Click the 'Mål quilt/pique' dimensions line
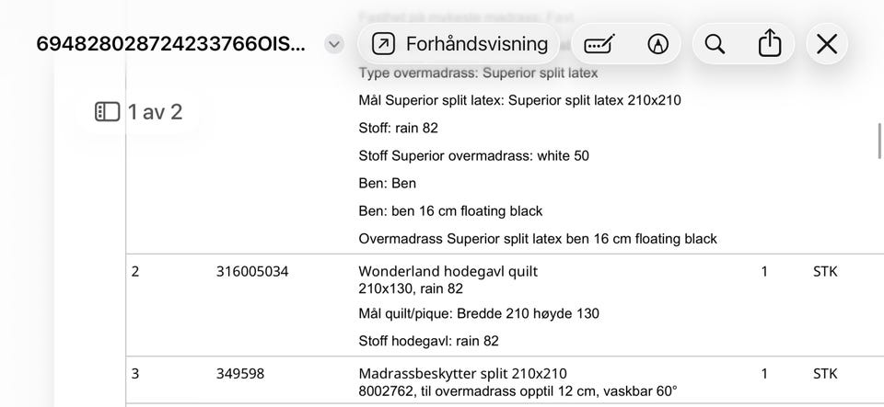The width and height of the screenshot is (884, 407). point(479,313)
